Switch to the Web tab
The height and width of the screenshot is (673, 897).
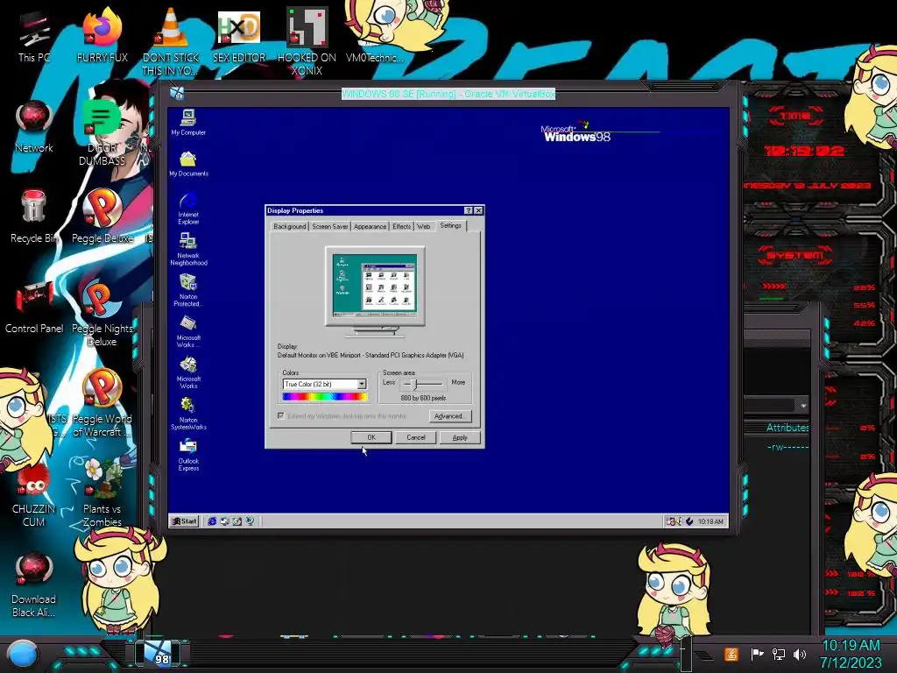point(423,227)
